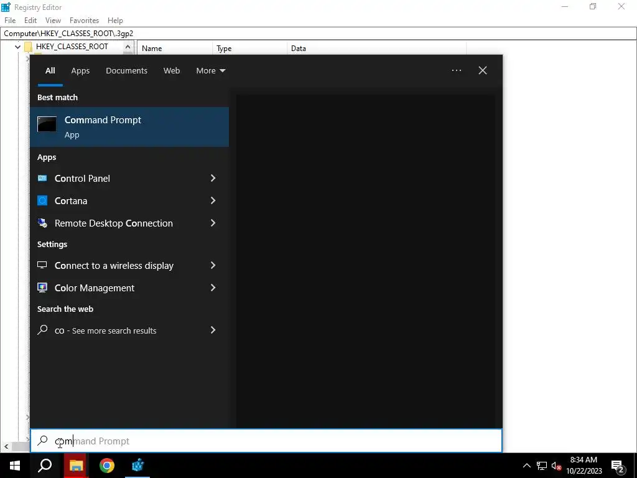Click the Data column header

(376, 49)
